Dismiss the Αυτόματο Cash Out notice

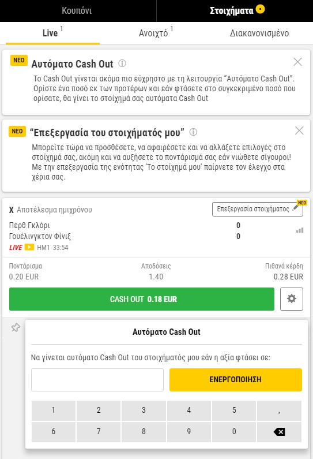[297, 62]
